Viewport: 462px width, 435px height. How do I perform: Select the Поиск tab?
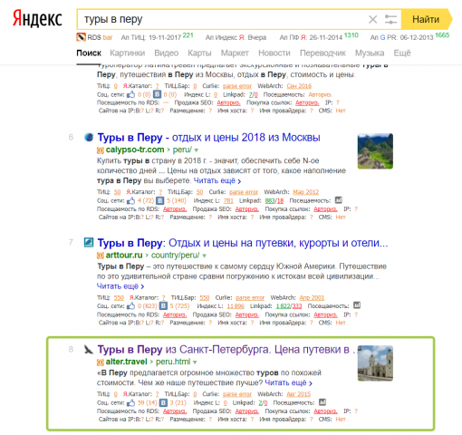pos(89,53)
